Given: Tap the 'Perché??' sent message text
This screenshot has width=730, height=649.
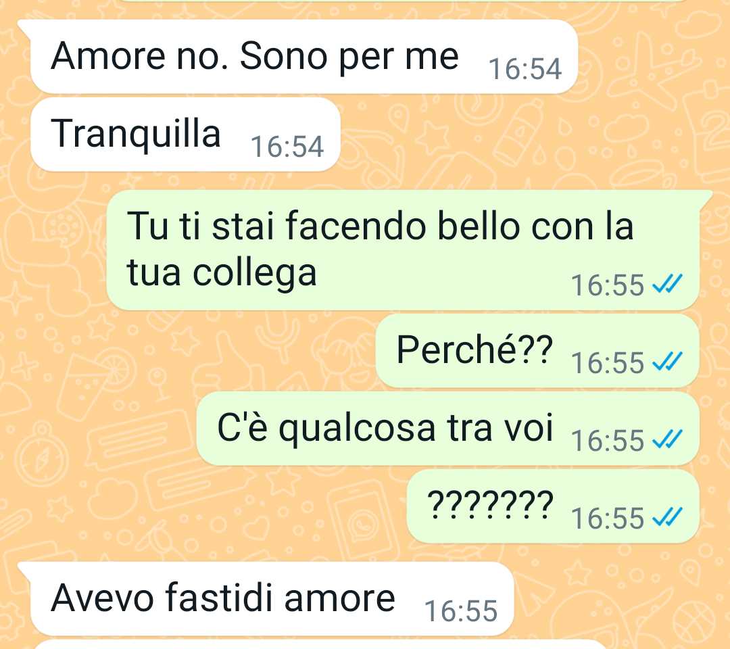Looking at the screenshot, I should pos(474,350).
